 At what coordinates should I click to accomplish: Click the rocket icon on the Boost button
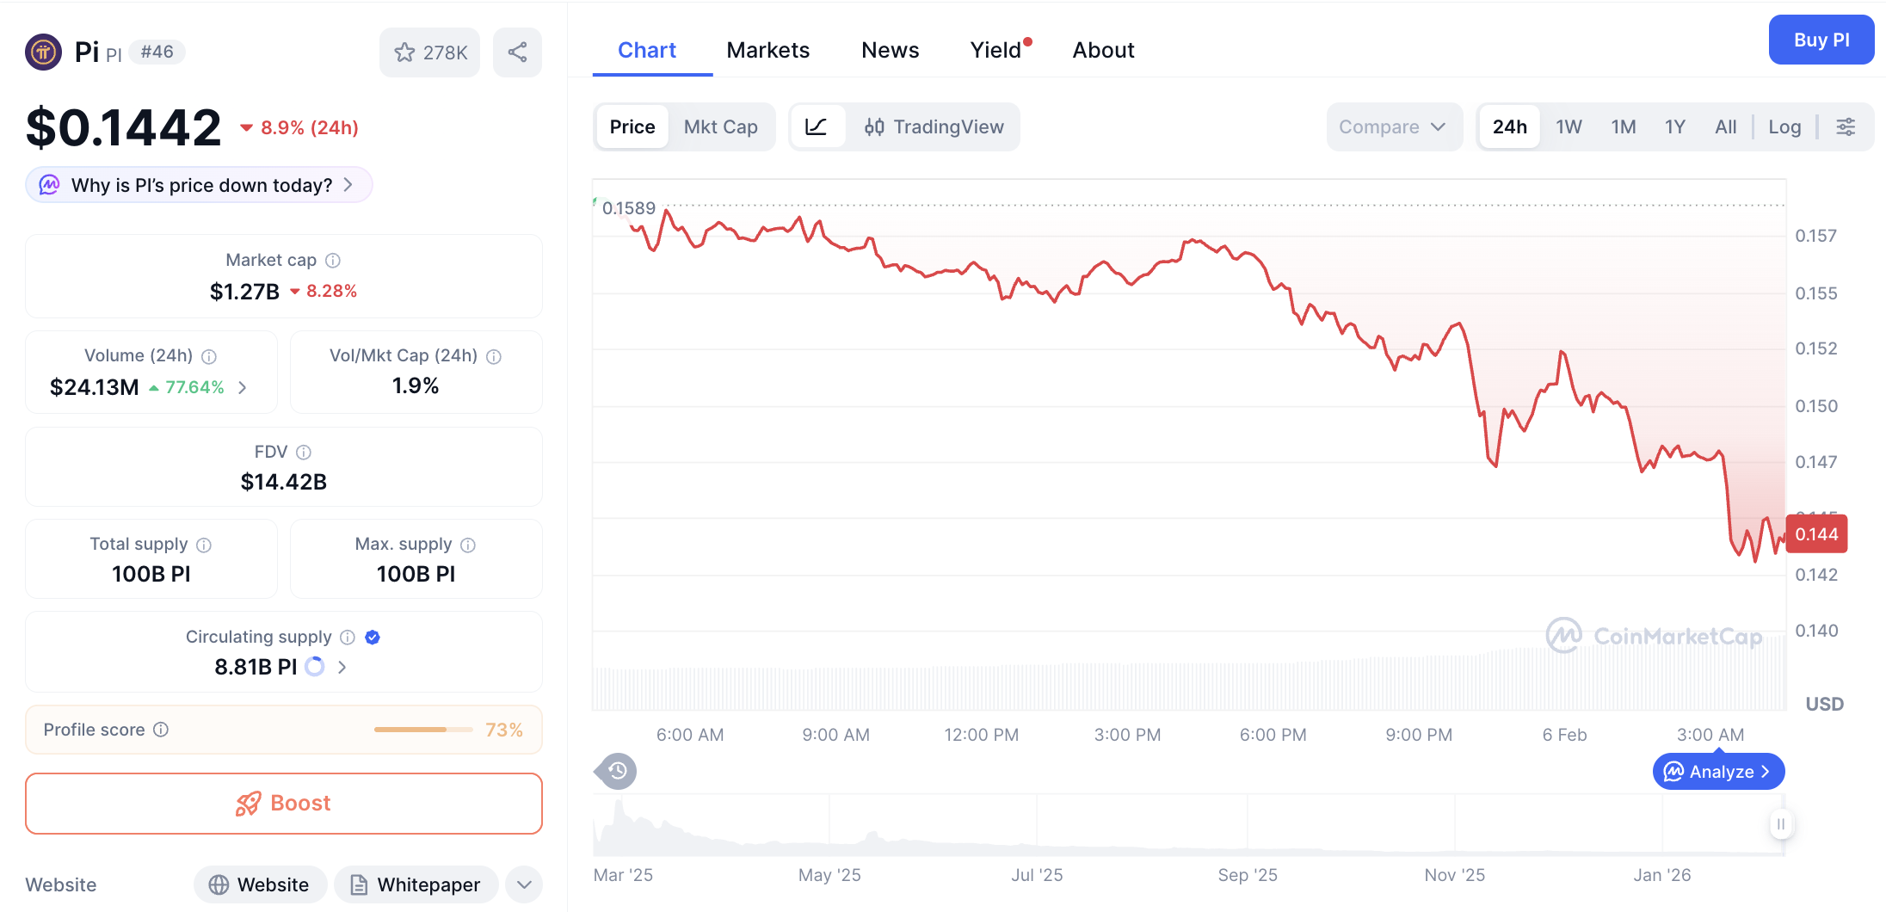coord(247,803)
